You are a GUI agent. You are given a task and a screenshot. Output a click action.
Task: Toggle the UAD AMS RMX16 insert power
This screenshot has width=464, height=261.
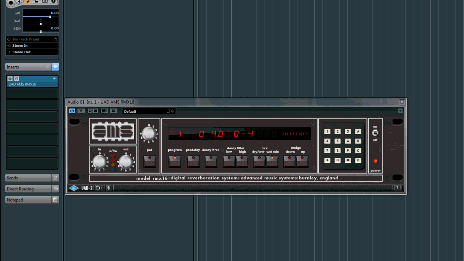10,79
